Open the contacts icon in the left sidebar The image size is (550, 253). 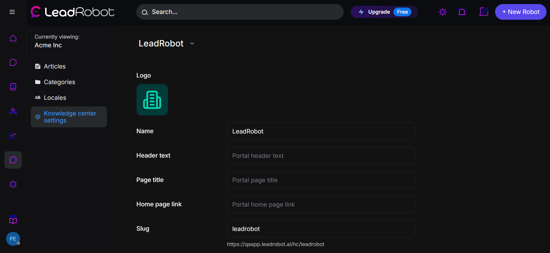coord(13,111)
